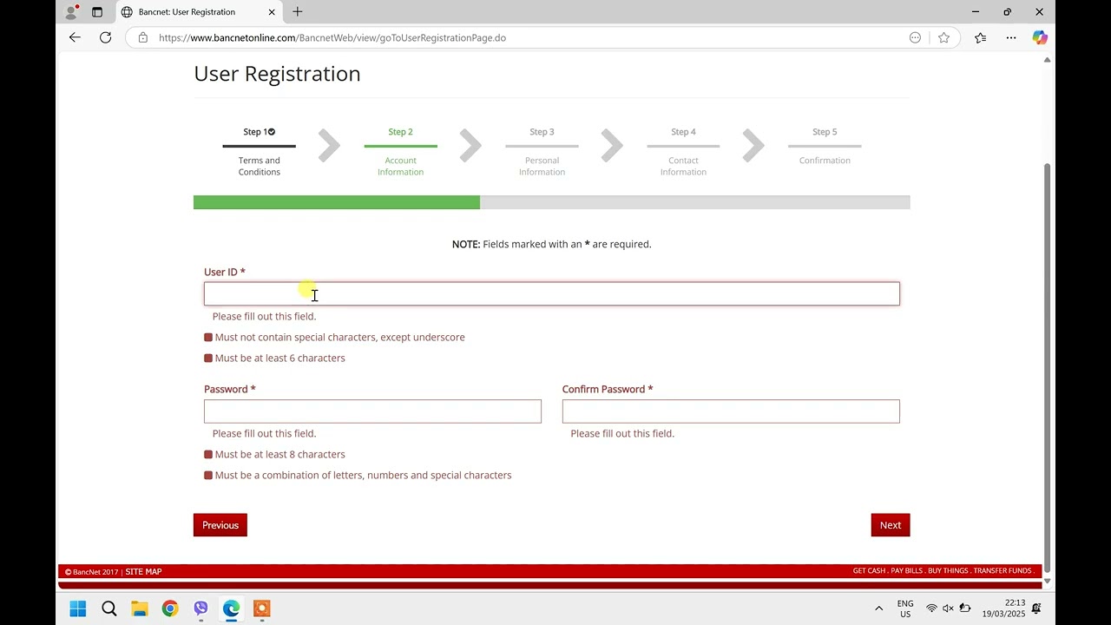This screenshot has height=625, width=1111.
Task: Open a new tab with plus icon
Action: click(x=298, y=11)
